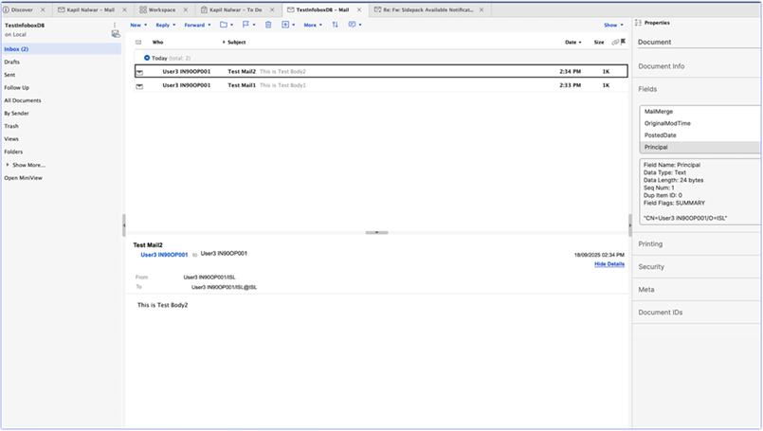Viewport: 763px width, 431px height.
Task: Open the Trash folder
Action: 11,126
